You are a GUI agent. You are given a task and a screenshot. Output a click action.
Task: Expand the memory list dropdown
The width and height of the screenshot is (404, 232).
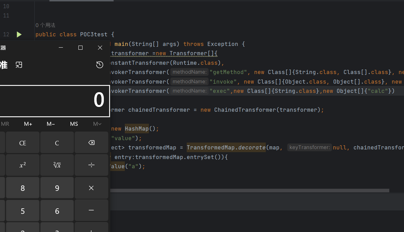[x=97, y=124]
